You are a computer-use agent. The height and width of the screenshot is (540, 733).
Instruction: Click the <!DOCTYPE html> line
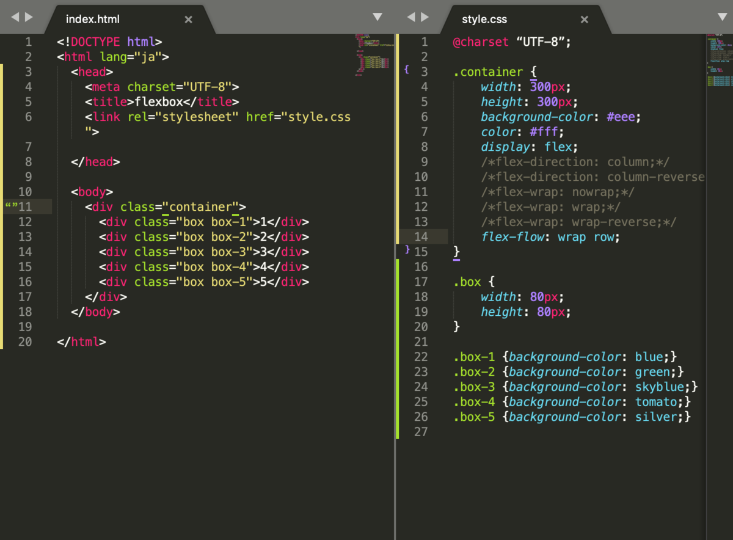(109, 42)
